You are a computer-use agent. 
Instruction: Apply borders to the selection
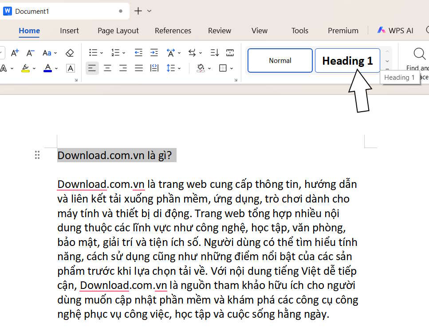click(223, 68)
